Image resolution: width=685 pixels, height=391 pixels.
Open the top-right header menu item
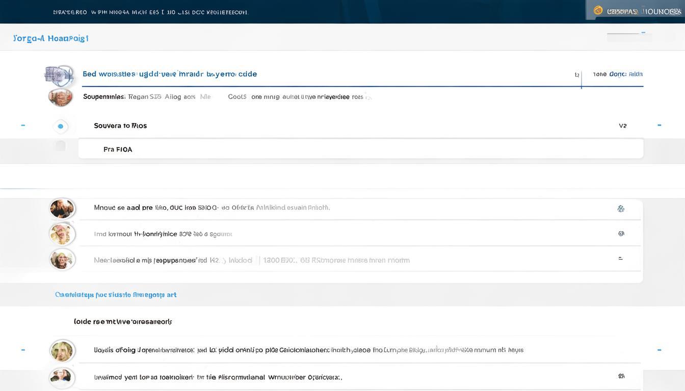(644, 11)
